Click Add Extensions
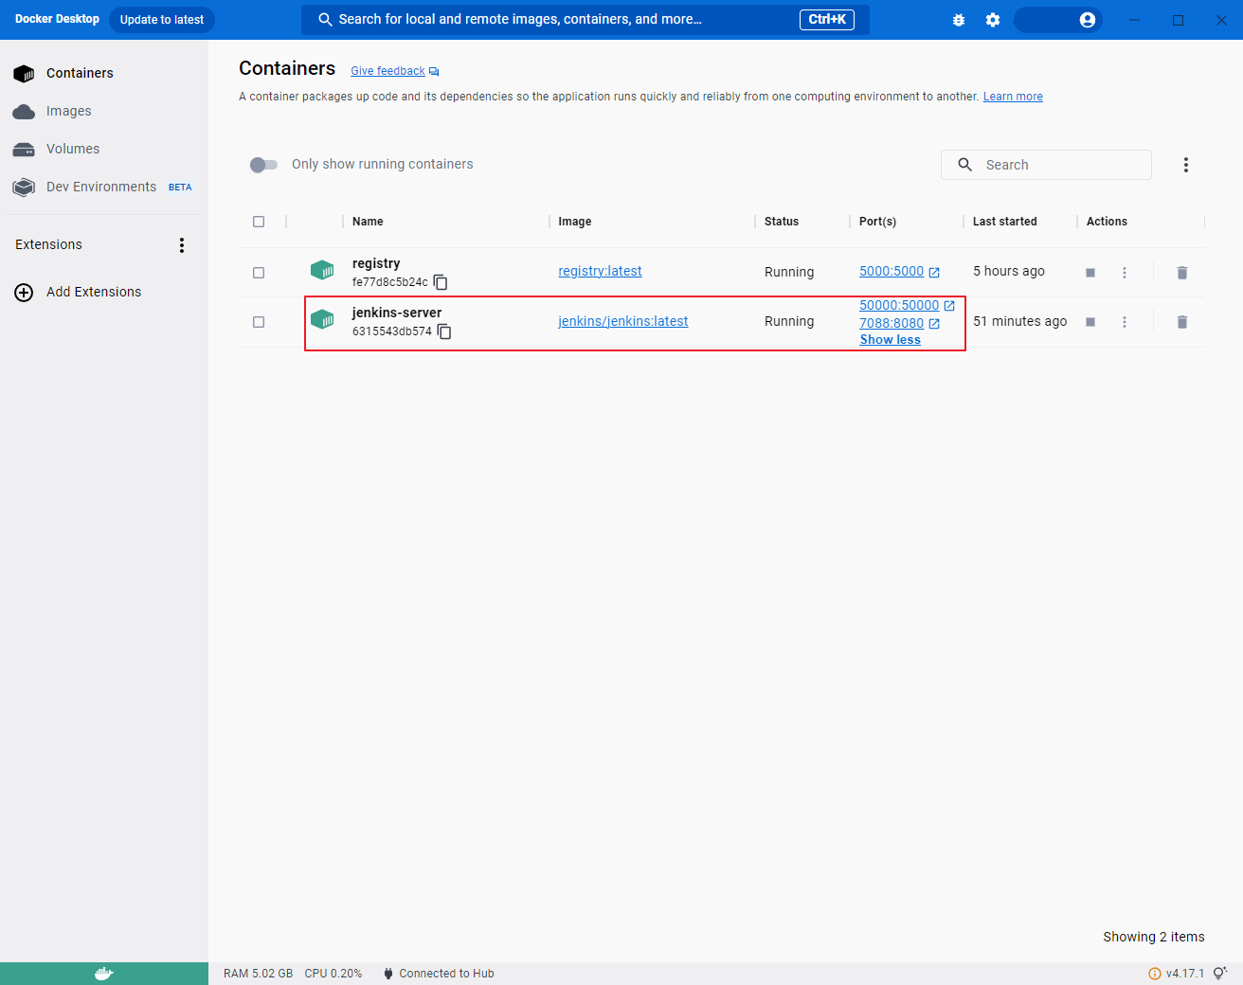This screenshot has height=985, width=1243. click(94, 292)
